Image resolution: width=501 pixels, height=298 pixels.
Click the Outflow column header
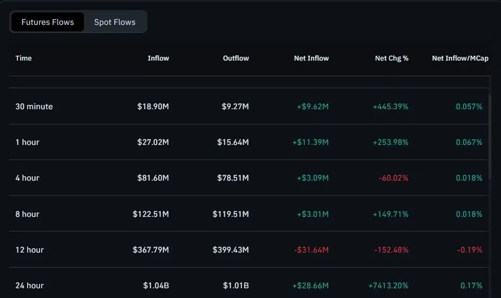[x=236, y=58]
